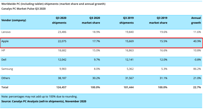Select the Lenovo vendor cell

pos(6,32)
